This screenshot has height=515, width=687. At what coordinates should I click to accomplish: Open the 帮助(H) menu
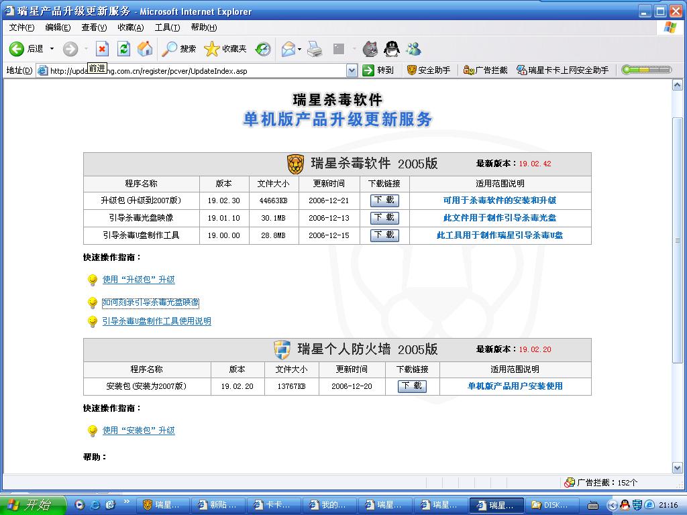[x=204, y=27]
